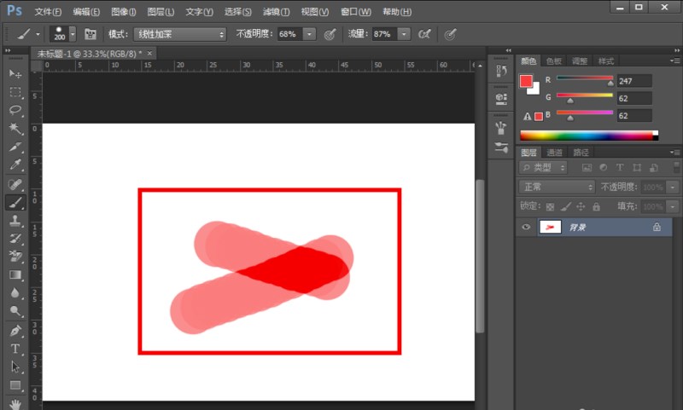683x410 pixels.
Task: Open the 模式 blend mode dropdown
Action: [178, 34]
